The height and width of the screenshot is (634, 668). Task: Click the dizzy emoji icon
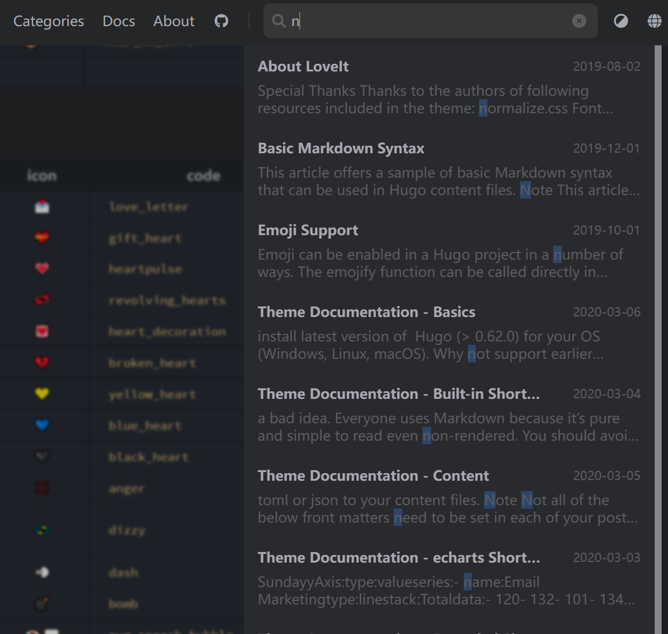(x=42, y=529)
